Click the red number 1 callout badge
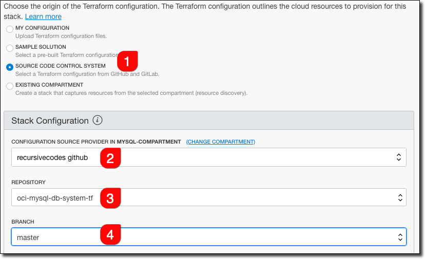 click(x=127, y=61)
